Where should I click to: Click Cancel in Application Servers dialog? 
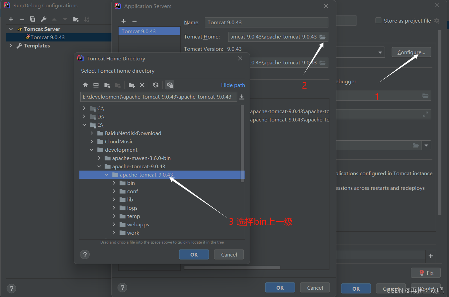pos(315,287)
